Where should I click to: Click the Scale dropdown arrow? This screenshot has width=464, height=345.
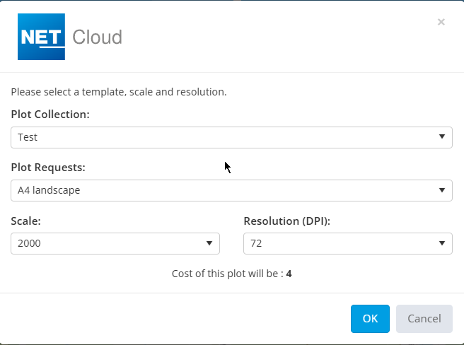click(209, 243)
